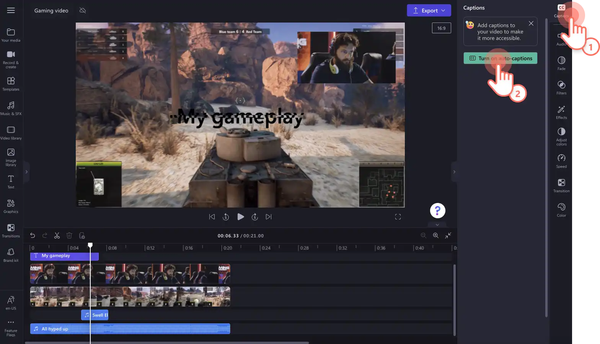Screen dimensions: 600x344
Task: Toggle fullscreen preview
Action: [398, 217]
